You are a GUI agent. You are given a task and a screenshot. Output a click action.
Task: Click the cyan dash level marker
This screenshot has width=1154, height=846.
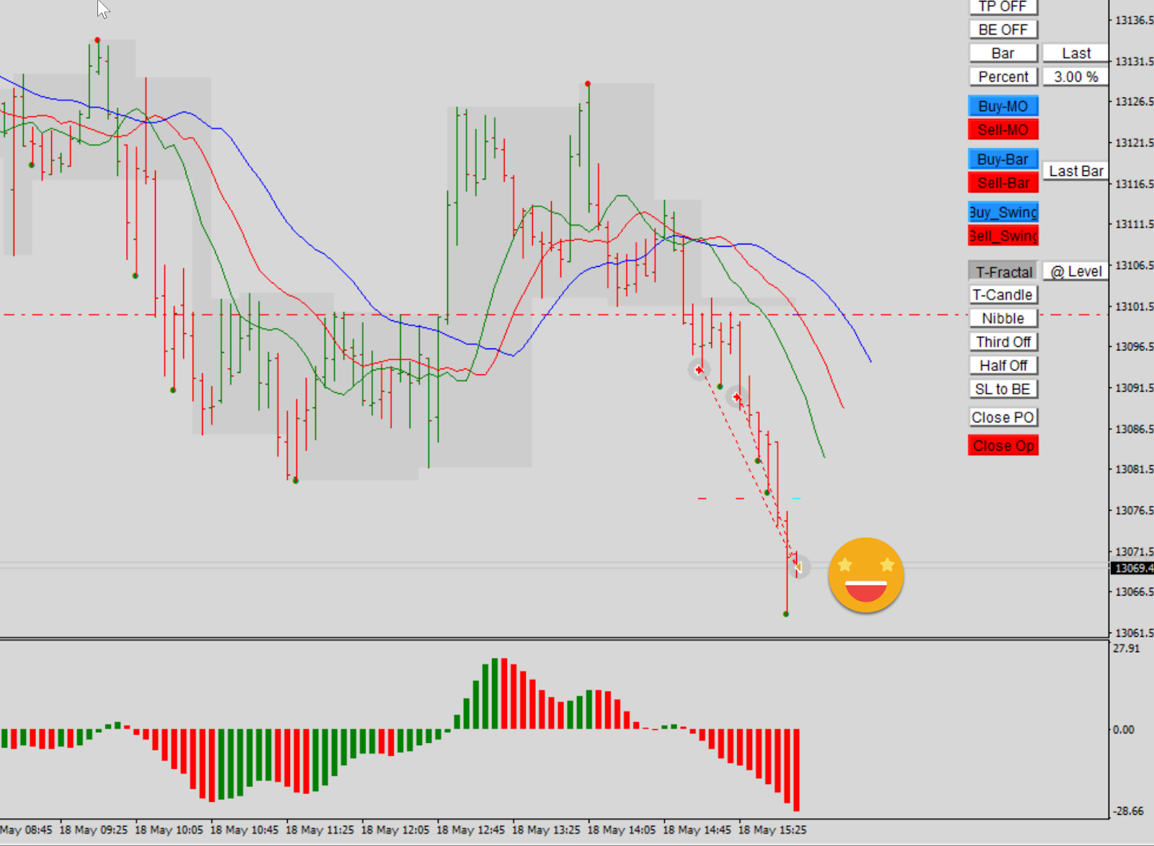coord(796,498)
